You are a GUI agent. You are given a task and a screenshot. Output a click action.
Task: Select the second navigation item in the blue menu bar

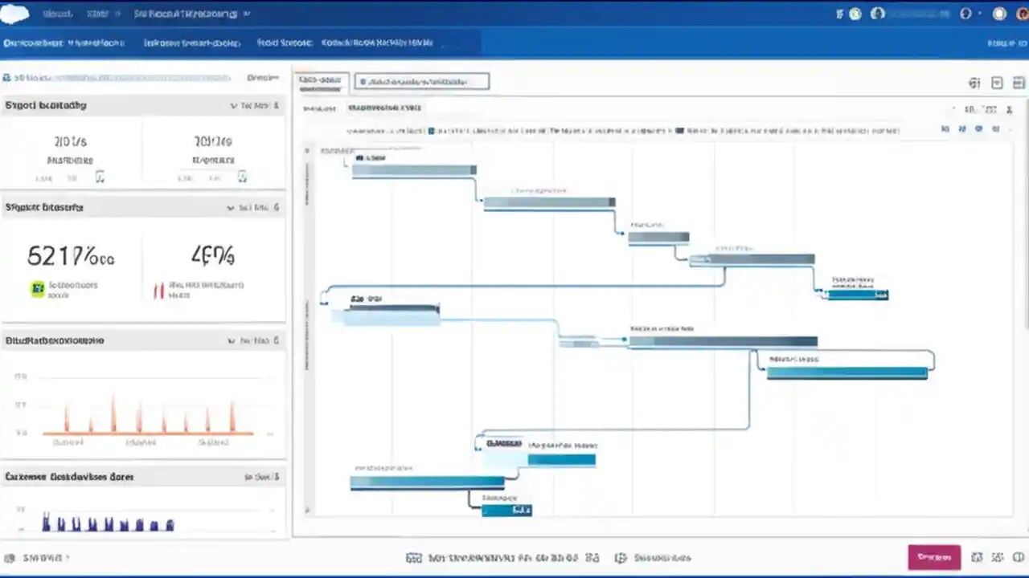point(192,43)
